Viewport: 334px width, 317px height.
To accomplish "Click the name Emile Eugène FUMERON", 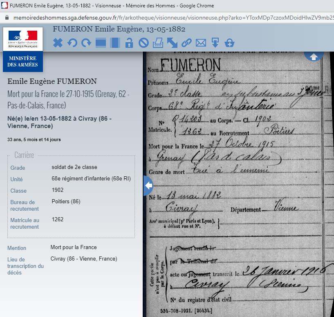I will pyautogui.click(x=52, y=81).
